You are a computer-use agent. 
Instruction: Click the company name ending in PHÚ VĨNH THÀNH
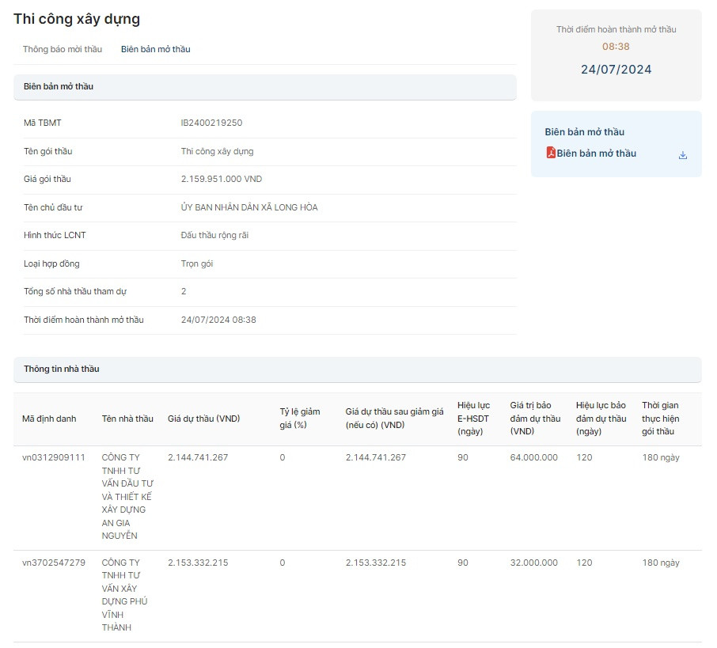pos(125,595)
